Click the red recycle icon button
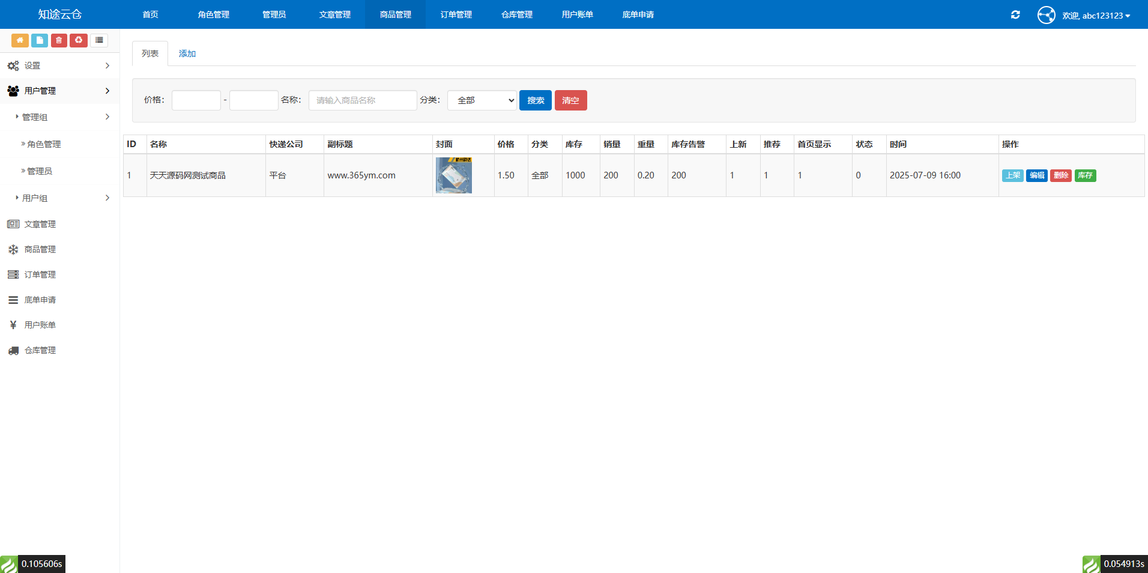The height and width of the screenshot is (573, 1148). (x=79, y=40)
